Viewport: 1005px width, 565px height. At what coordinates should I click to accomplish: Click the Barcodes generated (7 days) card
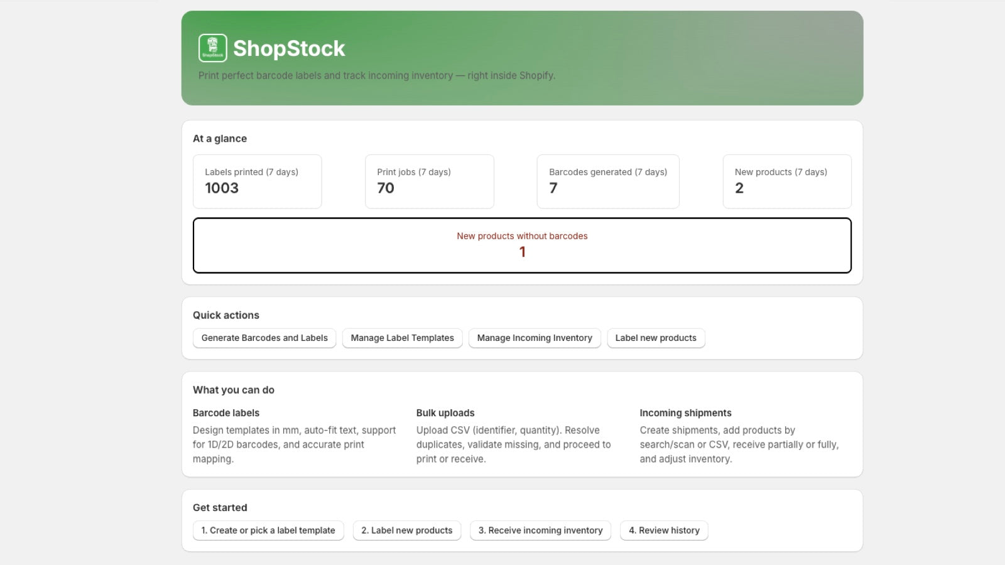tap(607, 181)
